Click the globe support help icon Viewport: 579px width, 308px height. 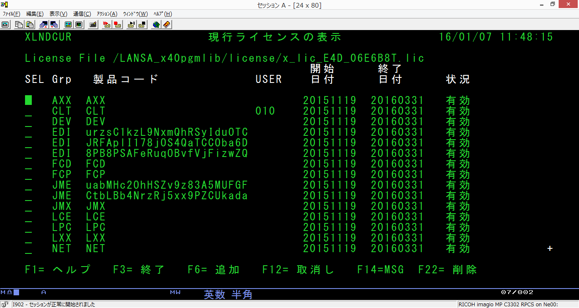156,25
